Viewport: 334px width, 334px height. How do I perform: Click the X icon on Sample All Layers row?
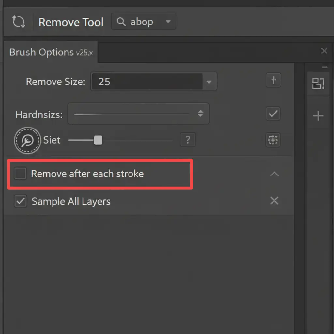click(x=274, y=201)
